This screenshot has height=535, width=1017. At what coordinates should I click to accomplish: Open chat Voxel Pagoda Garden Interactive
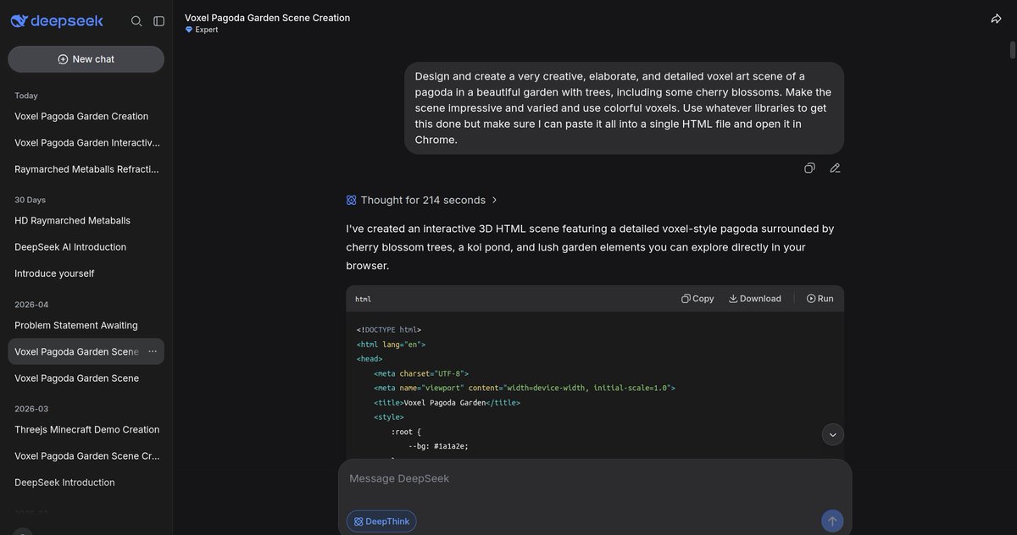pos(86,142)
